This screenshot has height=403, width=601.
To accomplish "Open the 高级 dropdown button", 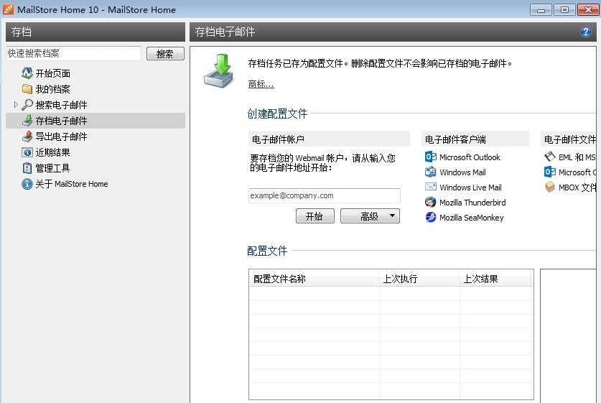I will [370, 216].
